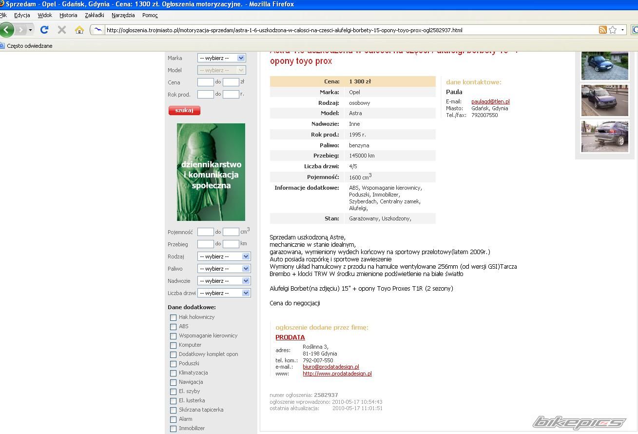Expand the Marka dropdown
The height and width of the screenshot is (434, 638).
221,58
